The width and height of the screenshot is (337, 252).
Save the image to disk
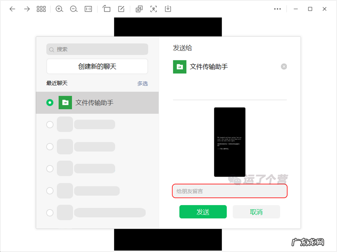pos(168,9)
